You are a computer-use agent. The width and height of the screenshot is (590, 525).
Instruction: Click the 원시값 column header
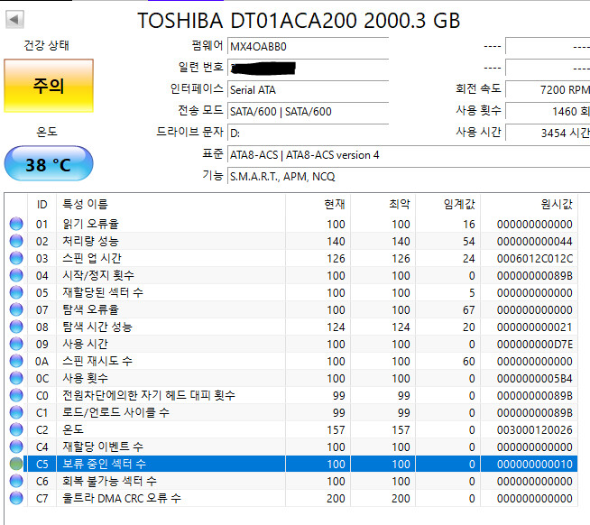[x=529, y=204]
